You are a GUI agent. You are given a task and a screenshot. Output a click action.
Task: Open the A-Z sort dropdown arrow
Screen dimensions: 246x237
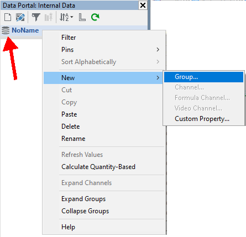point(72,17)
